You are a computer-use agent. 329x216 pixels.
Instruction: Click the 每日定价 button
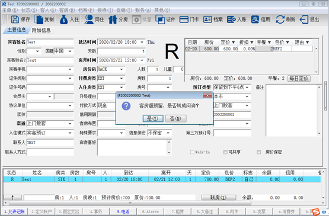click(299, 79)
